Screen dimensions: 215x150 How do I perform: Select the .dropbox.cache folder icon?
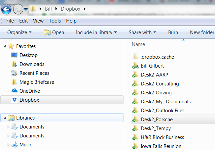(135, 57)
